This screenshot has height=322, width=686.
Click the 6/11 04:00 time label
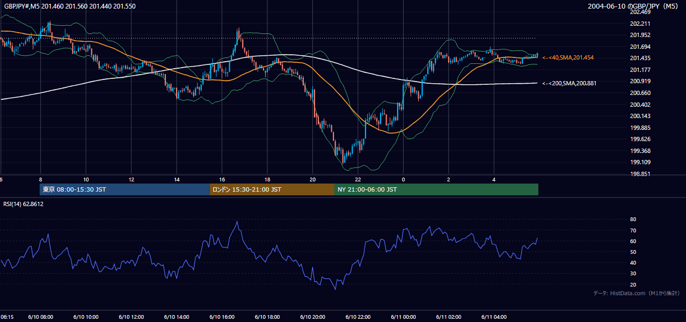[494, 317]
